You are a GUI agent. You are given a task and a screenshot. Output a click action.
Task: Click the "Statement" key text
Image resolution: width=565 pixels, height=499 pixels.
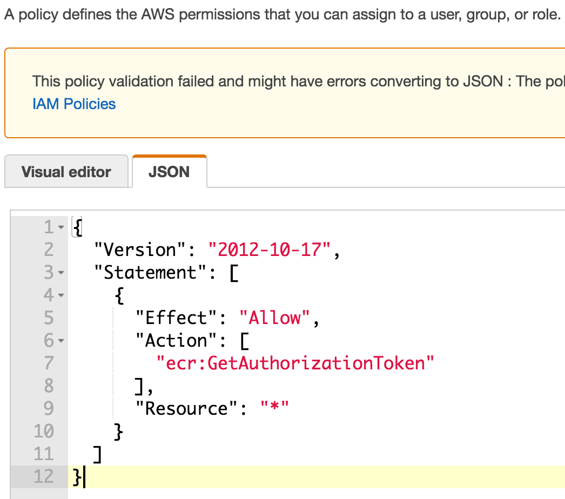point(150,272)
